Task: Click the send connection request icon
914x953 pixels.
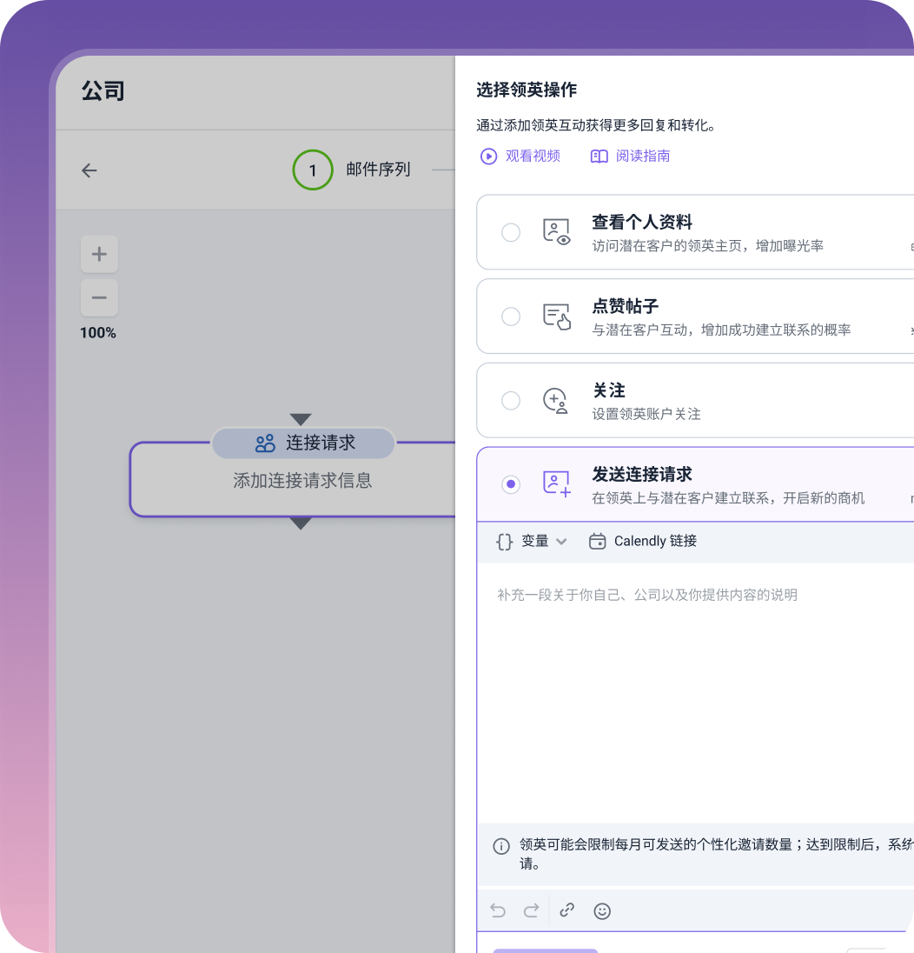Action: click(x=557, y=484)
